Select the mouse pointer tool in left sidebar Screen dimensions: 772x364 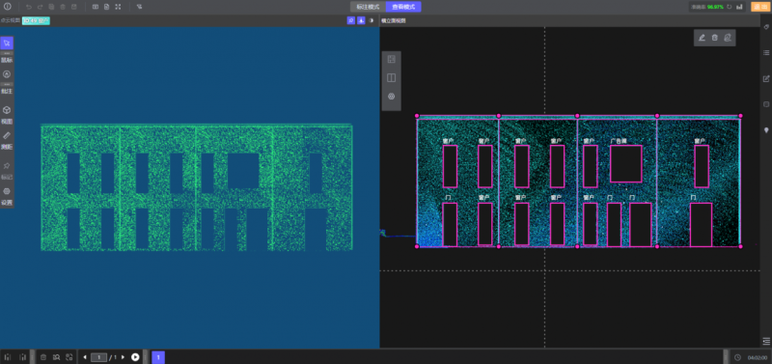point(7,42)
